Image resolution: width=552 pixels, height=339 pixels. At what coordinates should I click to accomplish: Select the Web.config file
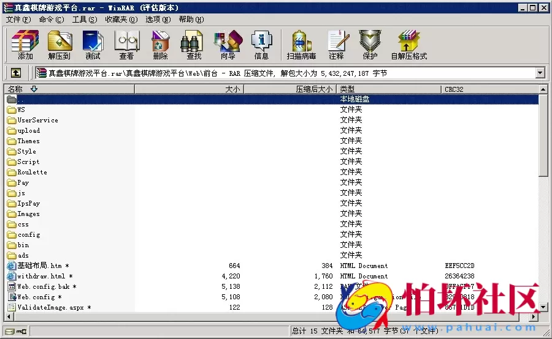pyautogui.click(x=35, y=297)
